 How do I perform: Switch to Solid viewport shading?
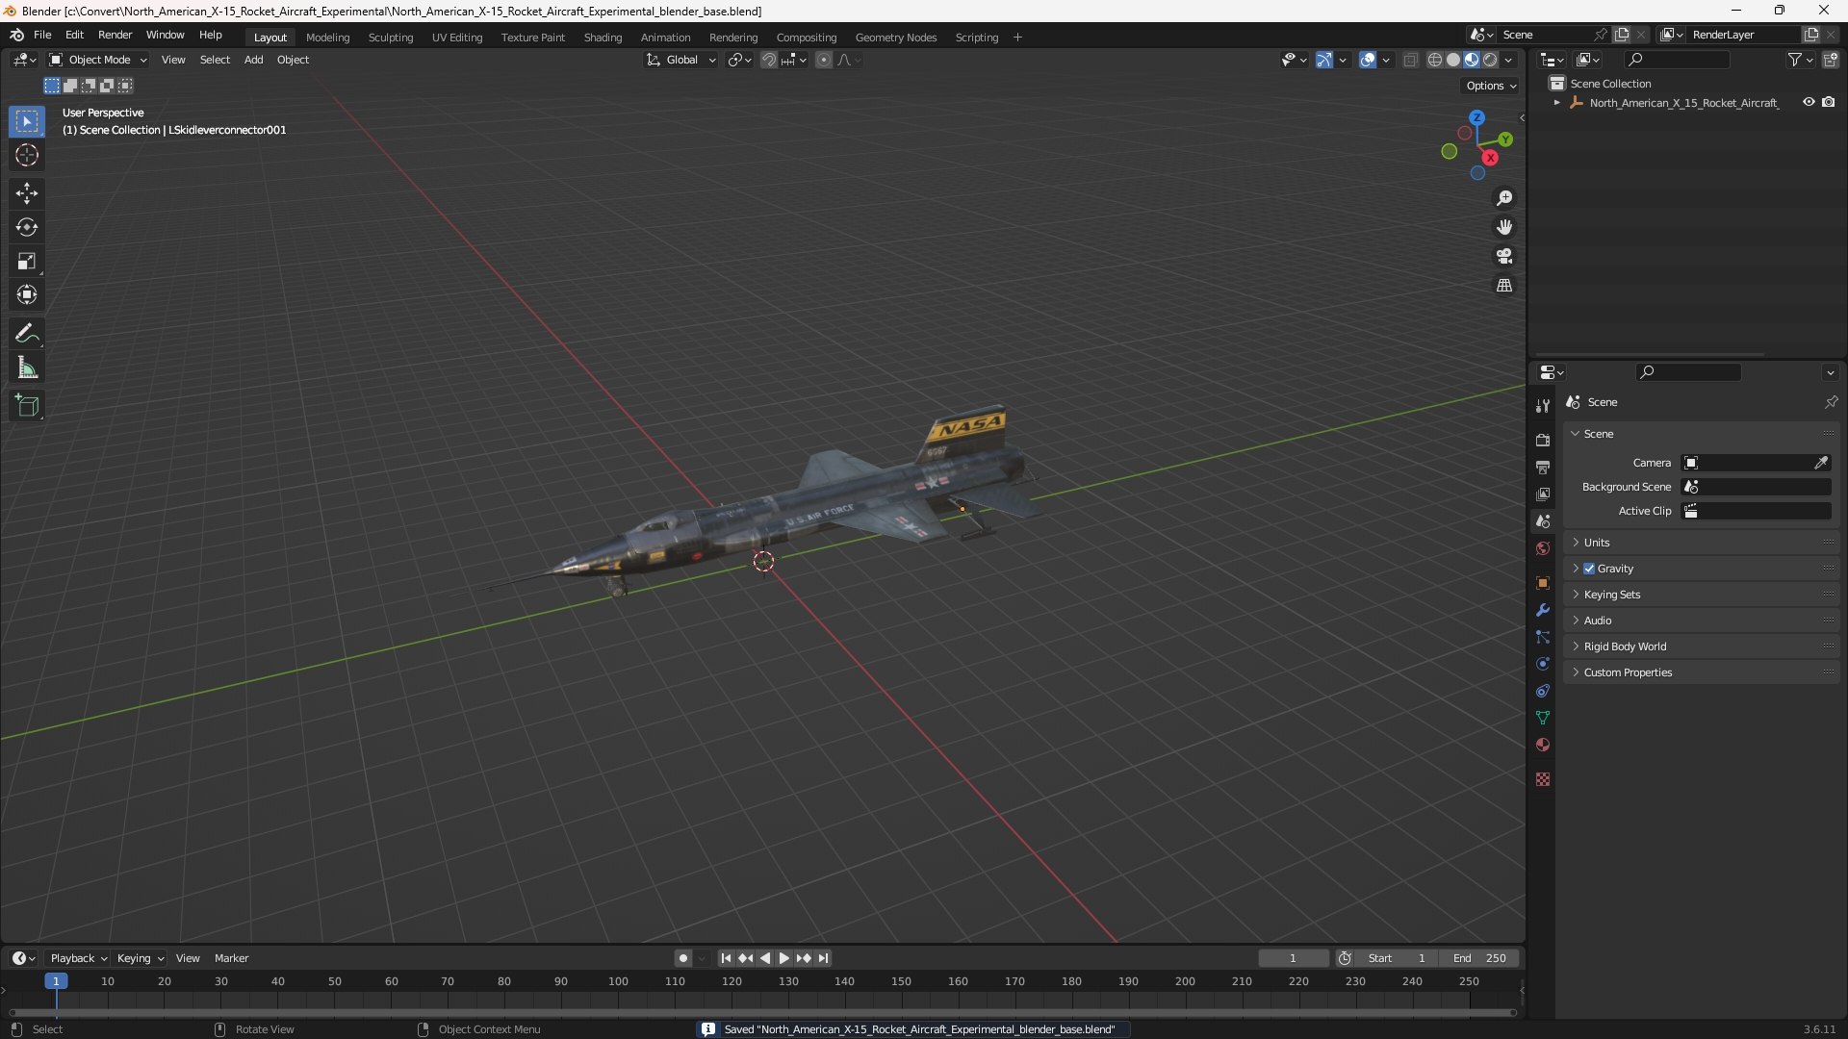tap(1453, 60)
